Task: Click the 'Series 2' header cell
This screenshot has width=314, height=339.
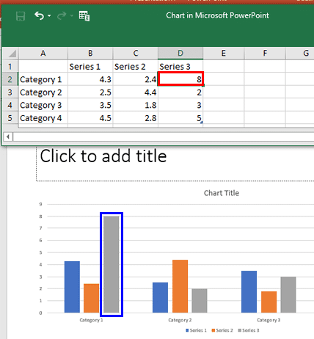Action: point(136,66)
